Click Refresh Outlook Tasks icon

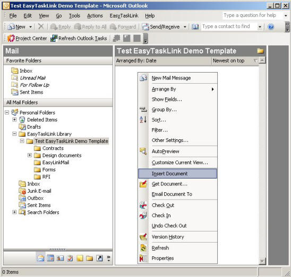pos(54,38)
